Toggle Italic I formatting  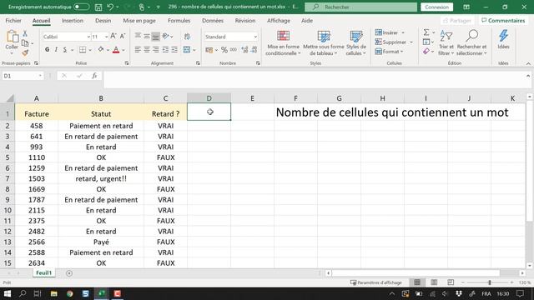(x=56, y=50)
